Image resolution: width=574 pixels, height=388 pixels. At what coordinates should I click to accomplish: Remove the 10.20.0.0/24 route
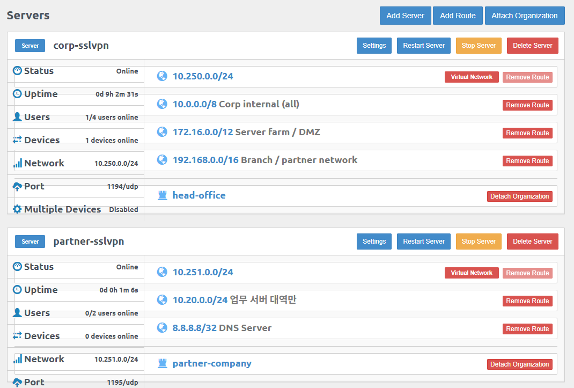point(527,301)
